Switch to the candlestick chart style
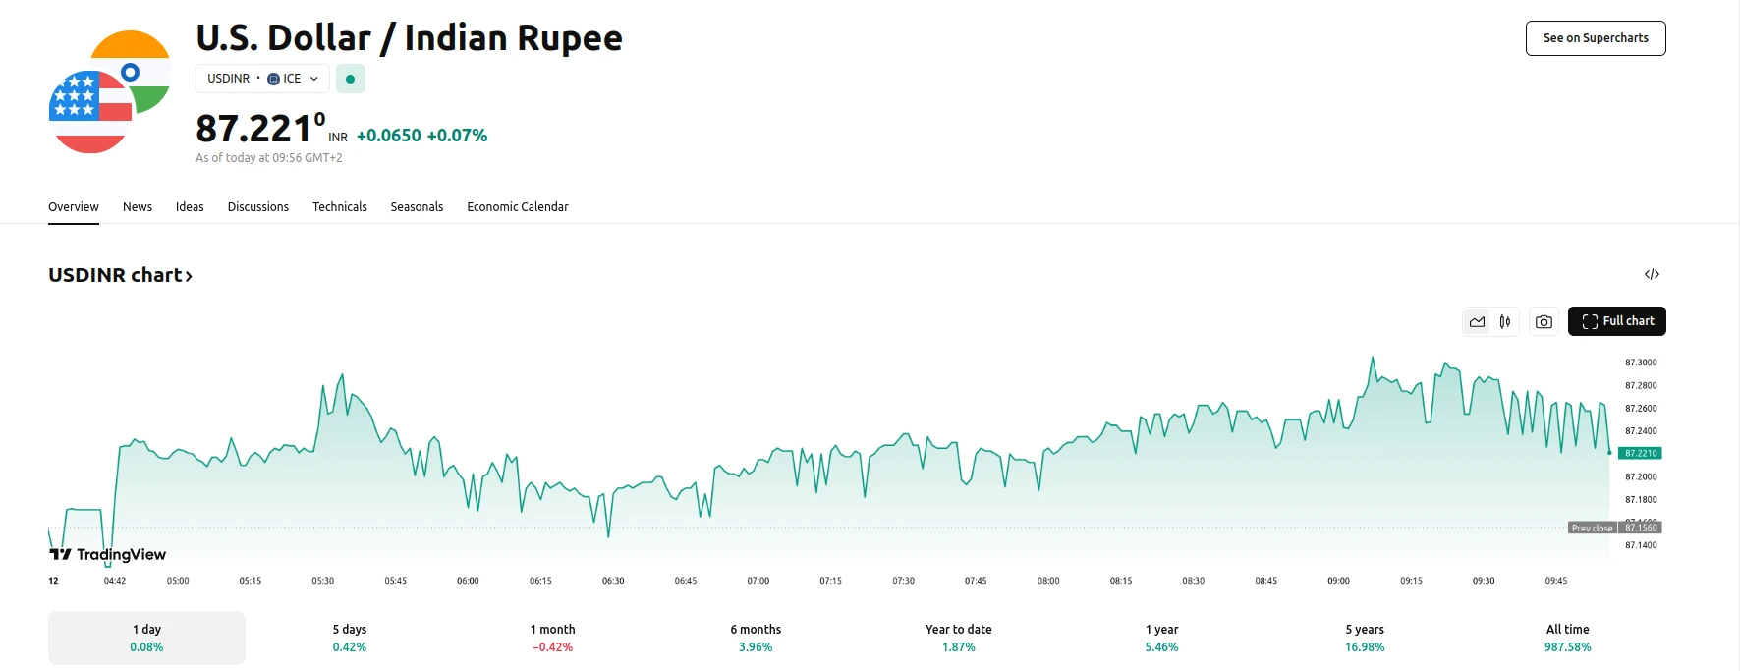 click(x=1505, y=321)
